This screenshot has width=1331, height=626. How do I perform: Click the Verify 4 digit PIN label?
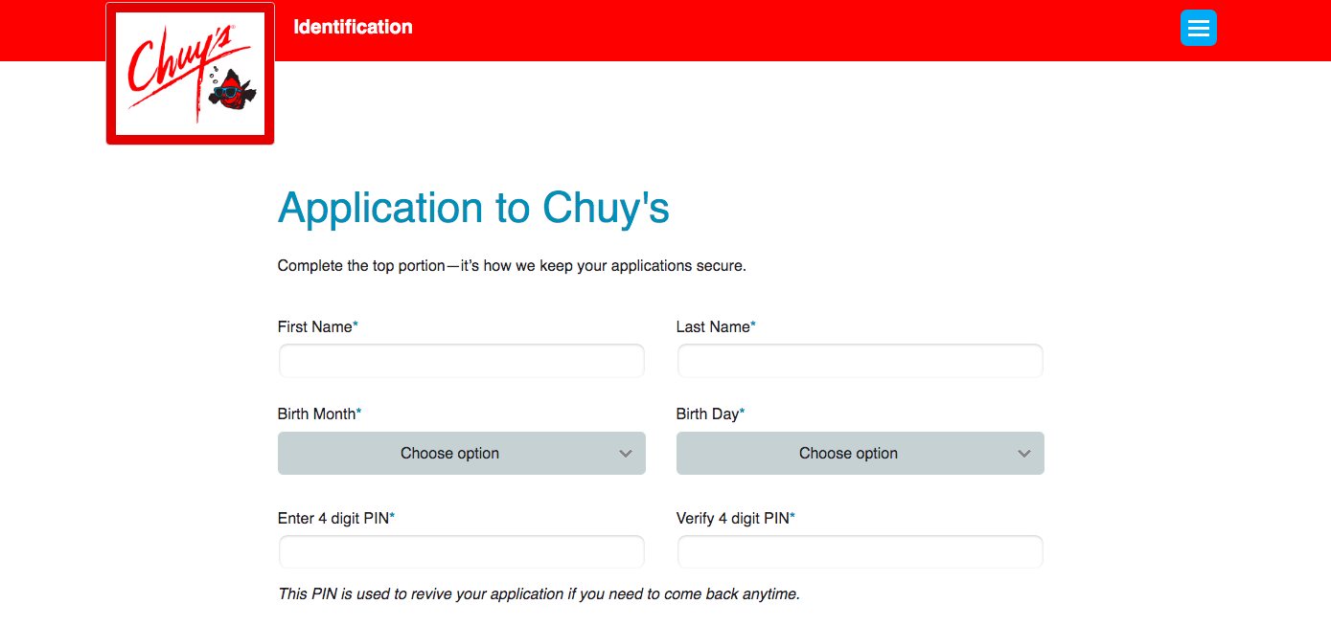tap(732, 519)
